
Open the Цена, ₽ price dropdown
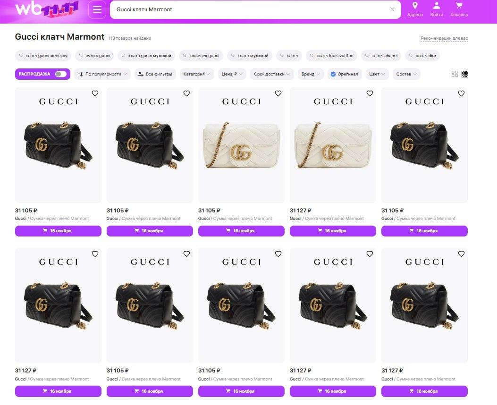click(232, 74)
